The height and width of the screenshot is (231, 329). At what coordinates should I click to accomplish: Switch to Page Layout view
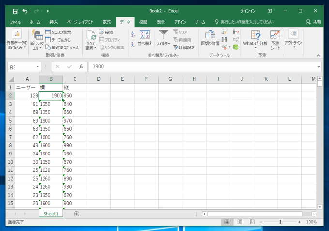[240, 222]
